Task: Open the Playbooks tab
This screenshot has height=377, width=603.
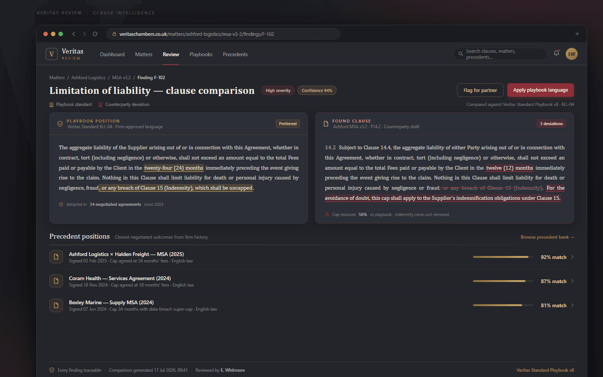Action: click(x=201, y=54)
